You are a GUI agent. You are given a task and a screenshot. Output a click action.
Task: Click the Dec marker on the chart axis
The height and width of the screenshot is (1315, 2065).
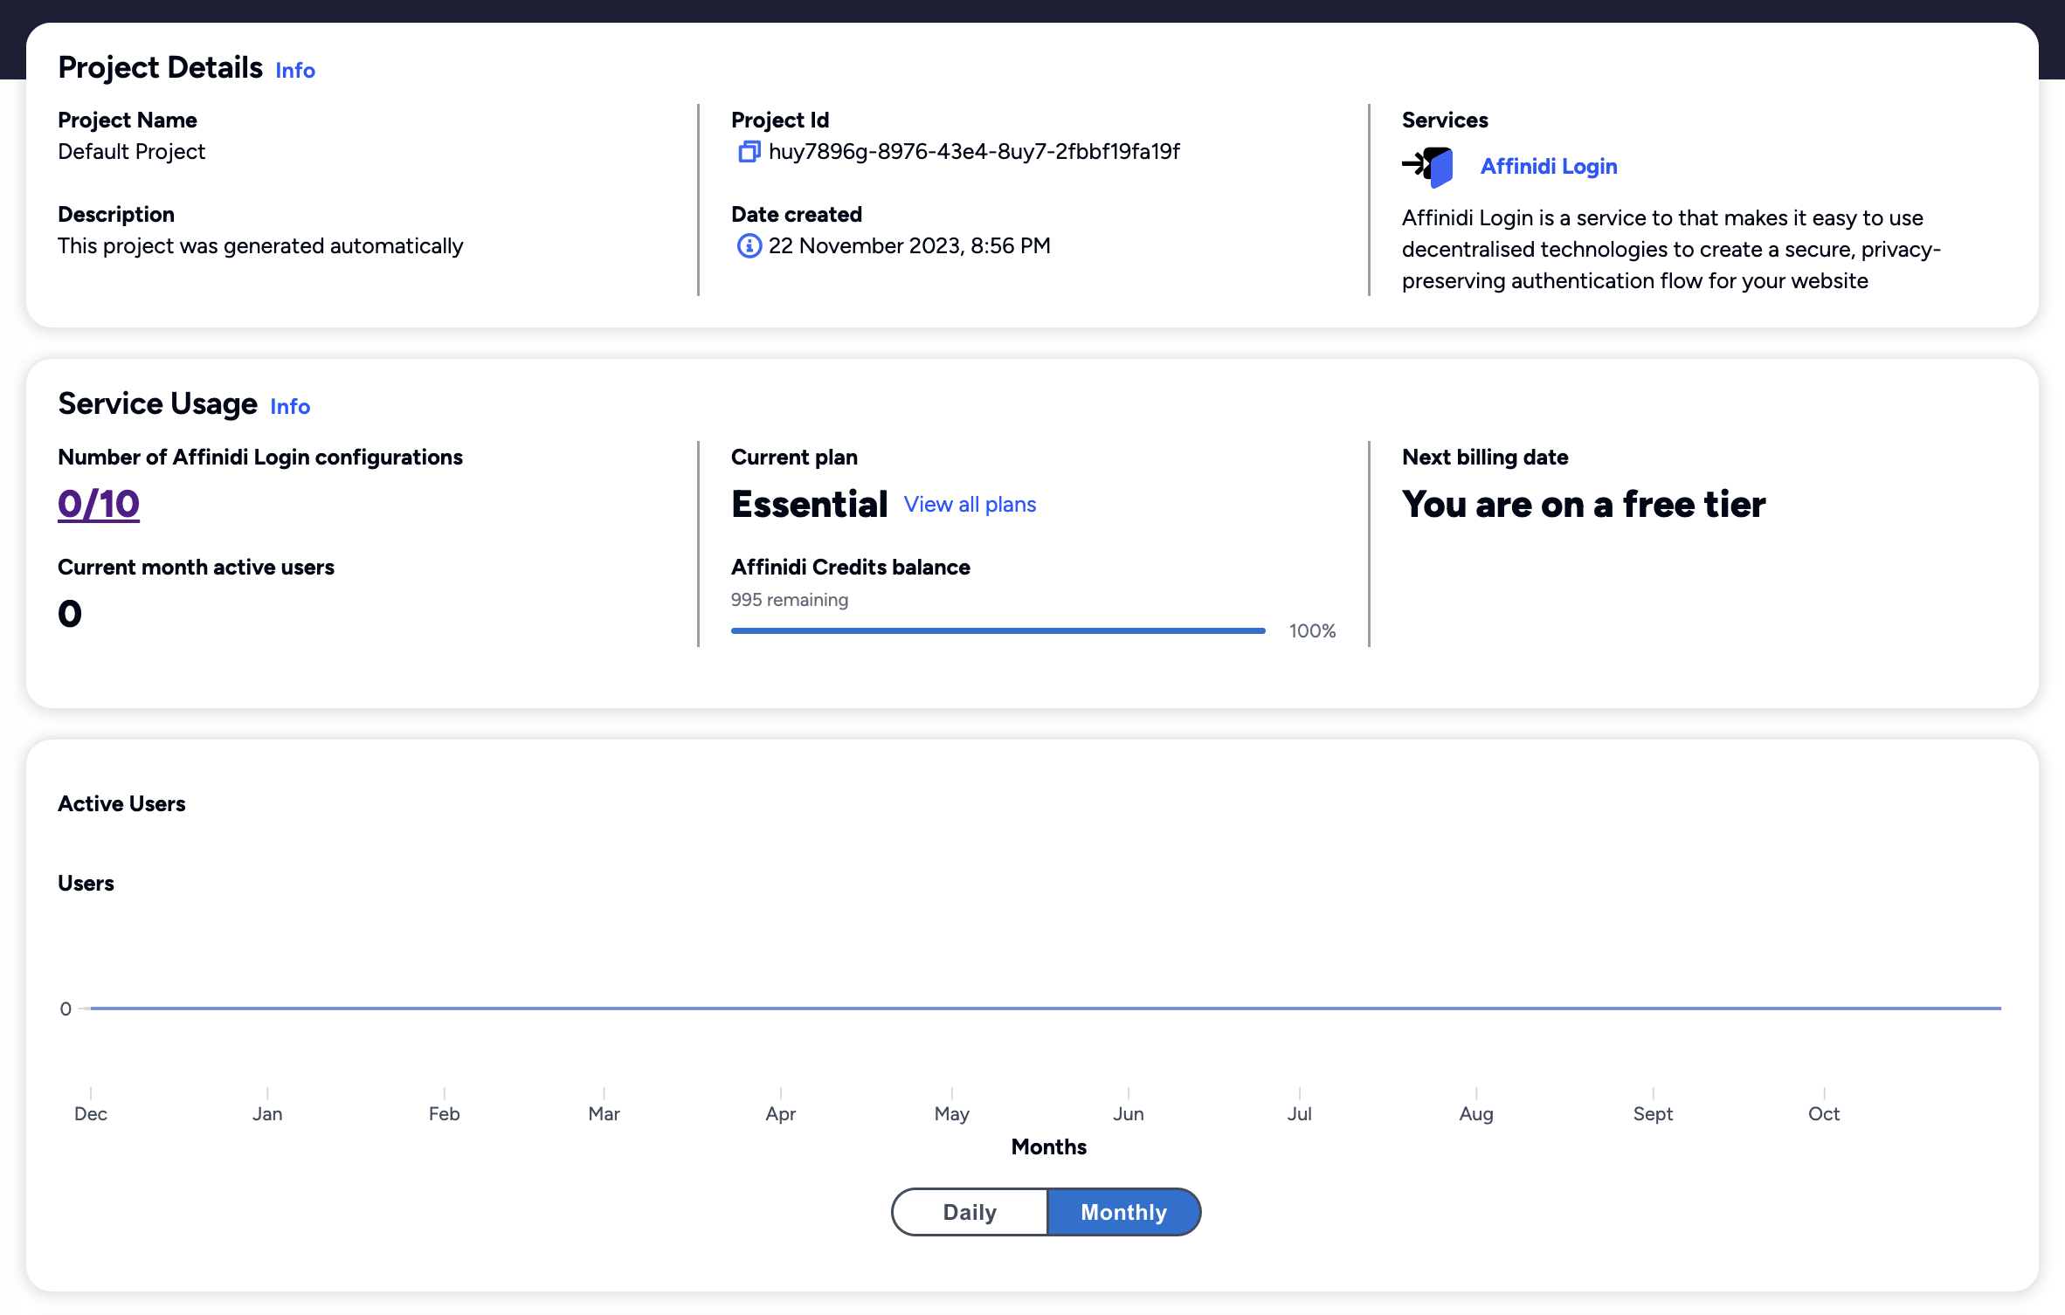pyautogui.click(x=91, y=1113)
